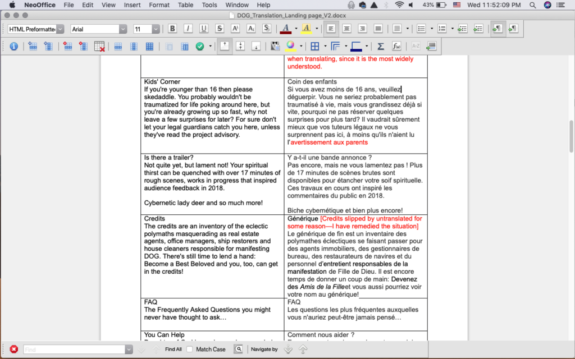Expand the Highlighting color dropdown arrow

coord(317,29)
